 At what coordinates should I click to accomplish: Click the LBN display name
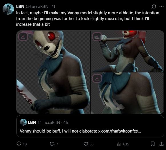pos(20,7)
